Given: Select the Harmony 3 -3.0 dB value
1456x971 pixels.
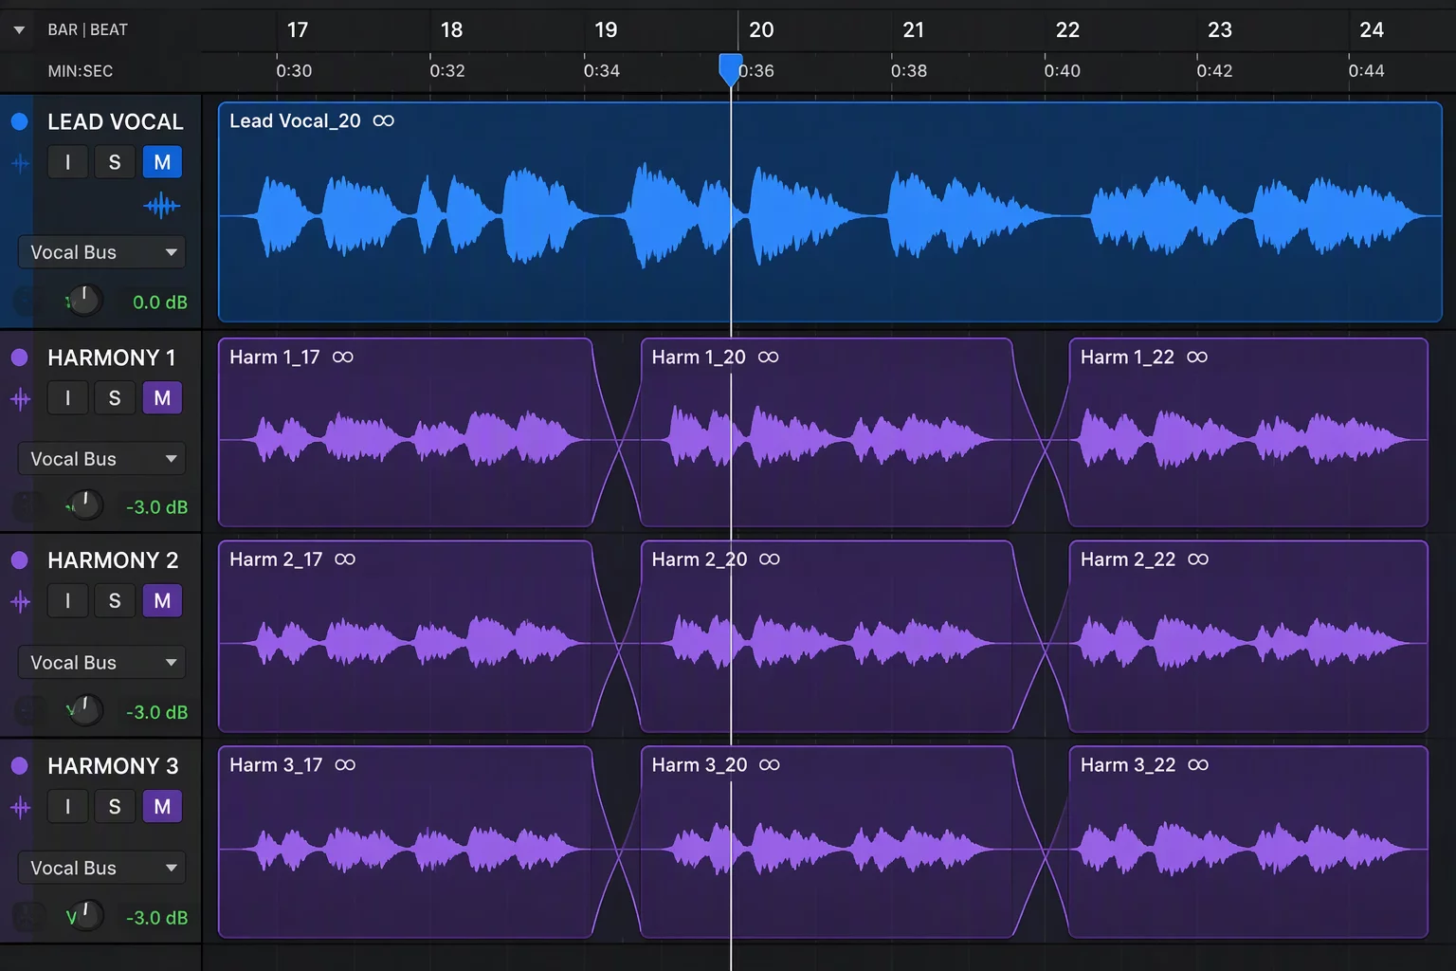Looking at the screenshot, I should tap(156, 918).
